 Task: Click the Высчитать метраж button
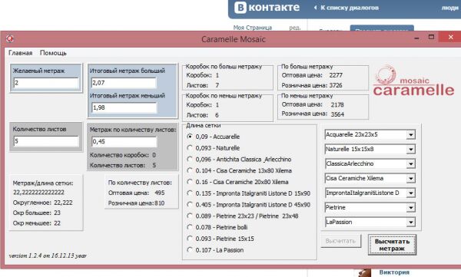[392, 245]
